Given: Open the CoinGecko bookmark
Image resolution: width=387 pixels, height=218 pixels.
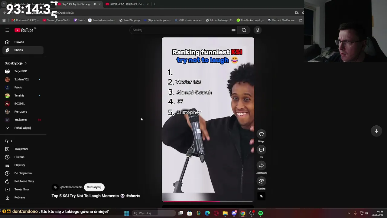Looking at the screenshot, I should tap(250, 20).
